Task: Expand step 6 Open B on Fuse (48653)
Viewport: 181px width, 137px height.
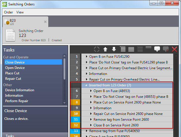Action: 91,91
